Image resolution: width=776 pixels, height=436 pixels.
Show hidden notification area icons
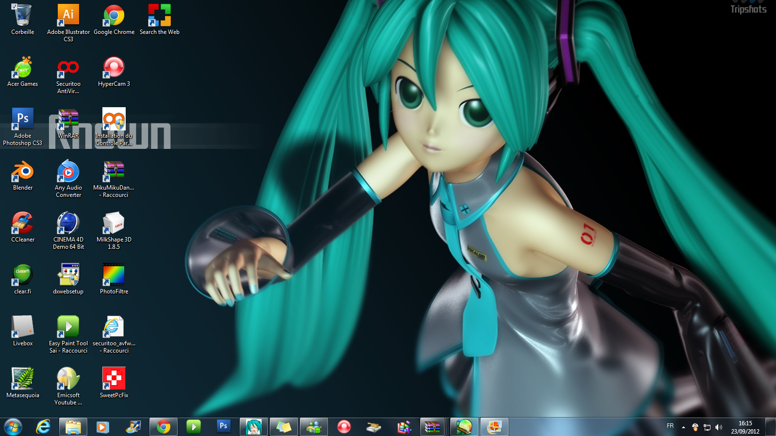point(683,427)
